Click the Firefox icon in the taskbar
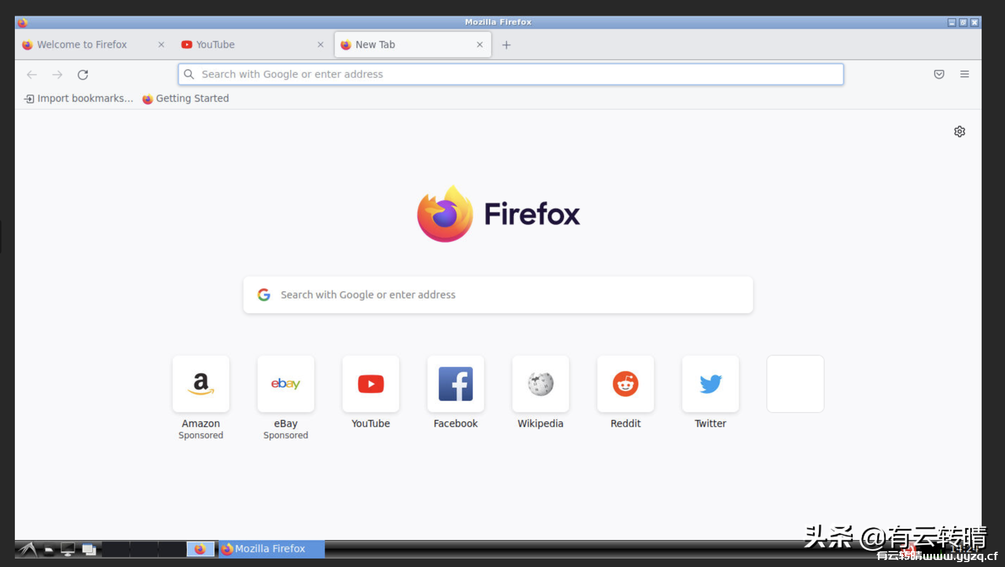This screenshot has width=1005, height=567. tap(201, 549)
